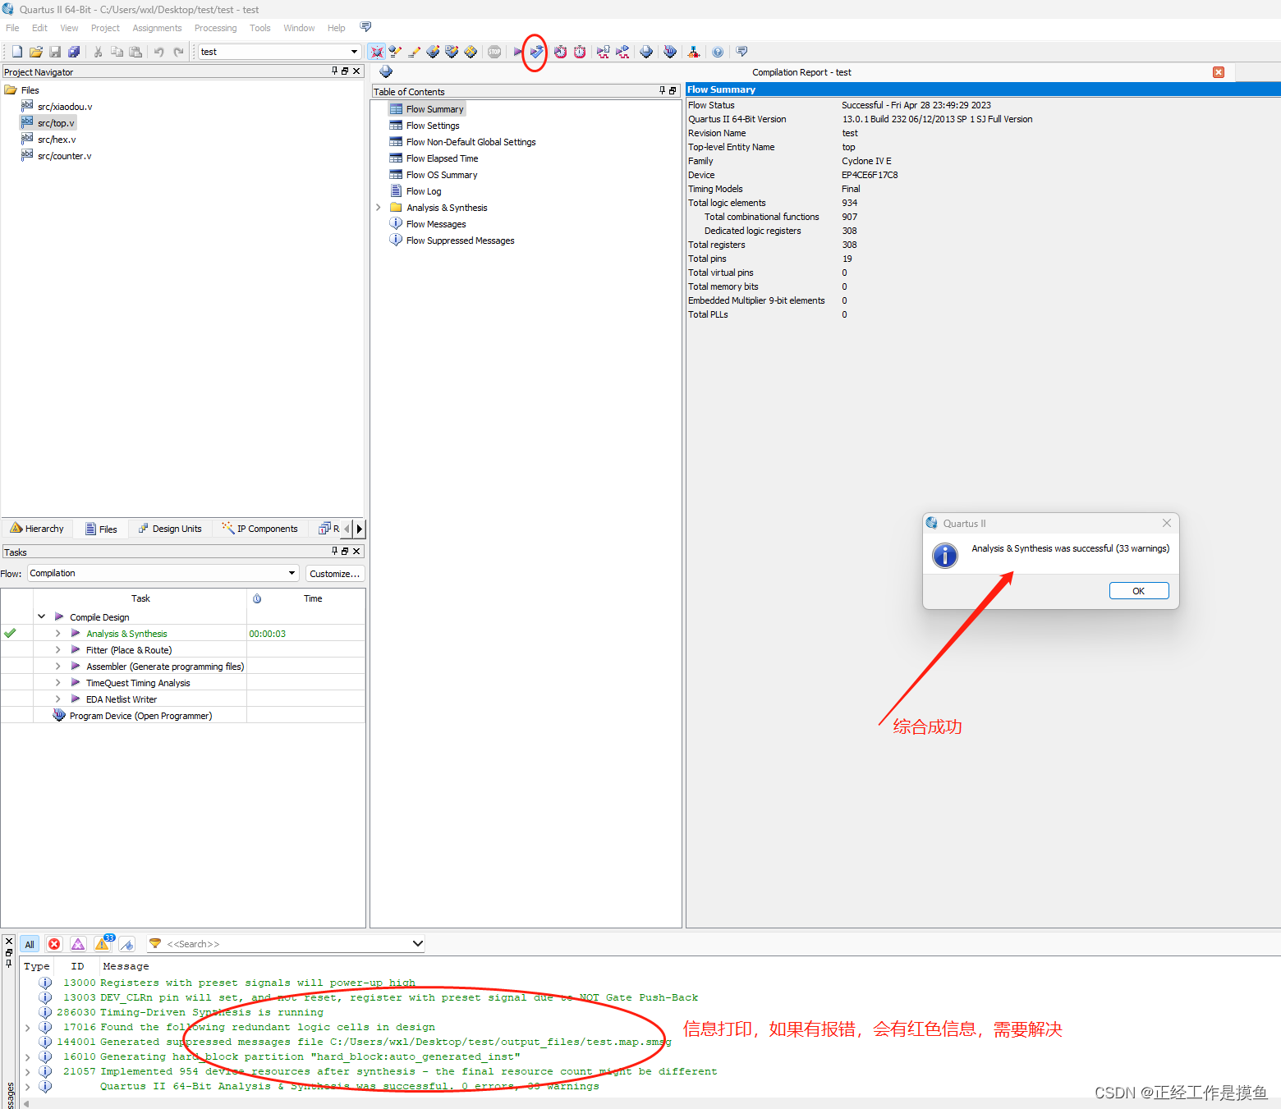1281x1109 pixels.
Task: Open the Tools menu
Action: [259, 28]
